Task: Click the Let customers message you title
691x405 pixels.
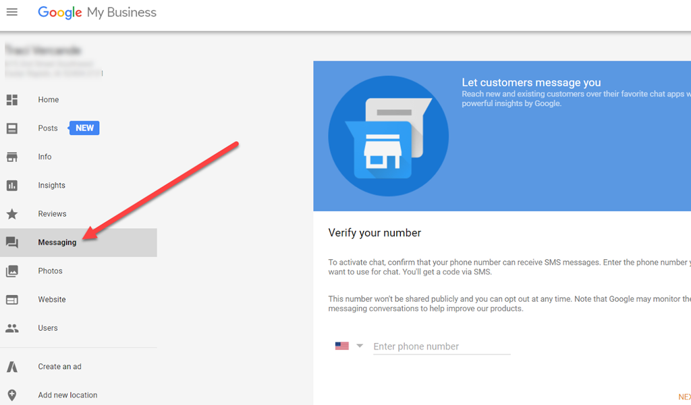Action: point(531,82)
